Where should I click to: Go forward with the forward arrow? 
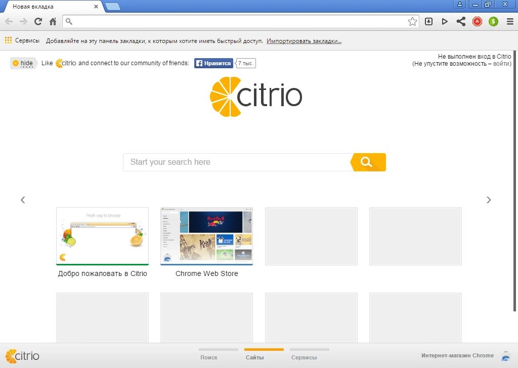click(23, 22)
